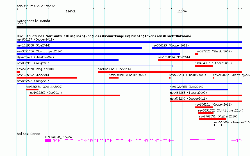Click the nsv606201 (Cooper2011) label

coord(213,104)
